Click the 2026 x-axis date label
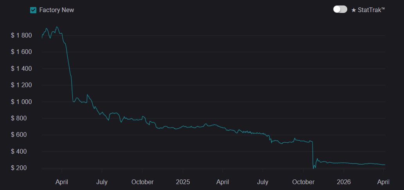This screenshot has width=404, height=190. 343,182
